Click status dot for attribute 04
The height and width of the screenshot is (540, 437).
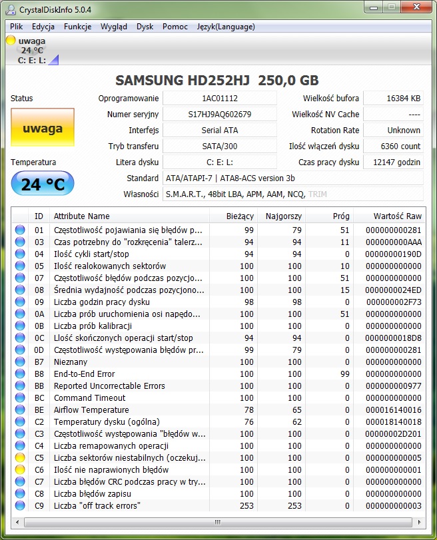[20, 254]
